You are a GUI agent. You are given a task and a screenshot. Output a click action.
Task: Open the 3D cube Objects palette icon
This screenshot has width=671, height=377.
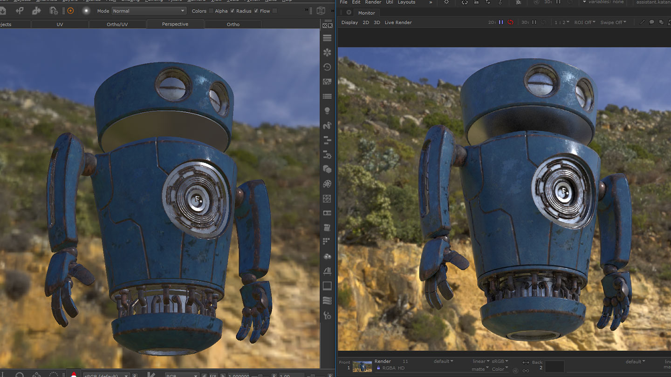[x=327, y=169]
